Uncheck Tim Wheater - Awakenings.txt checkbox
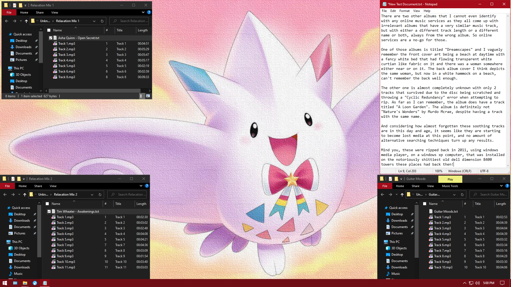 pos(49,212)
